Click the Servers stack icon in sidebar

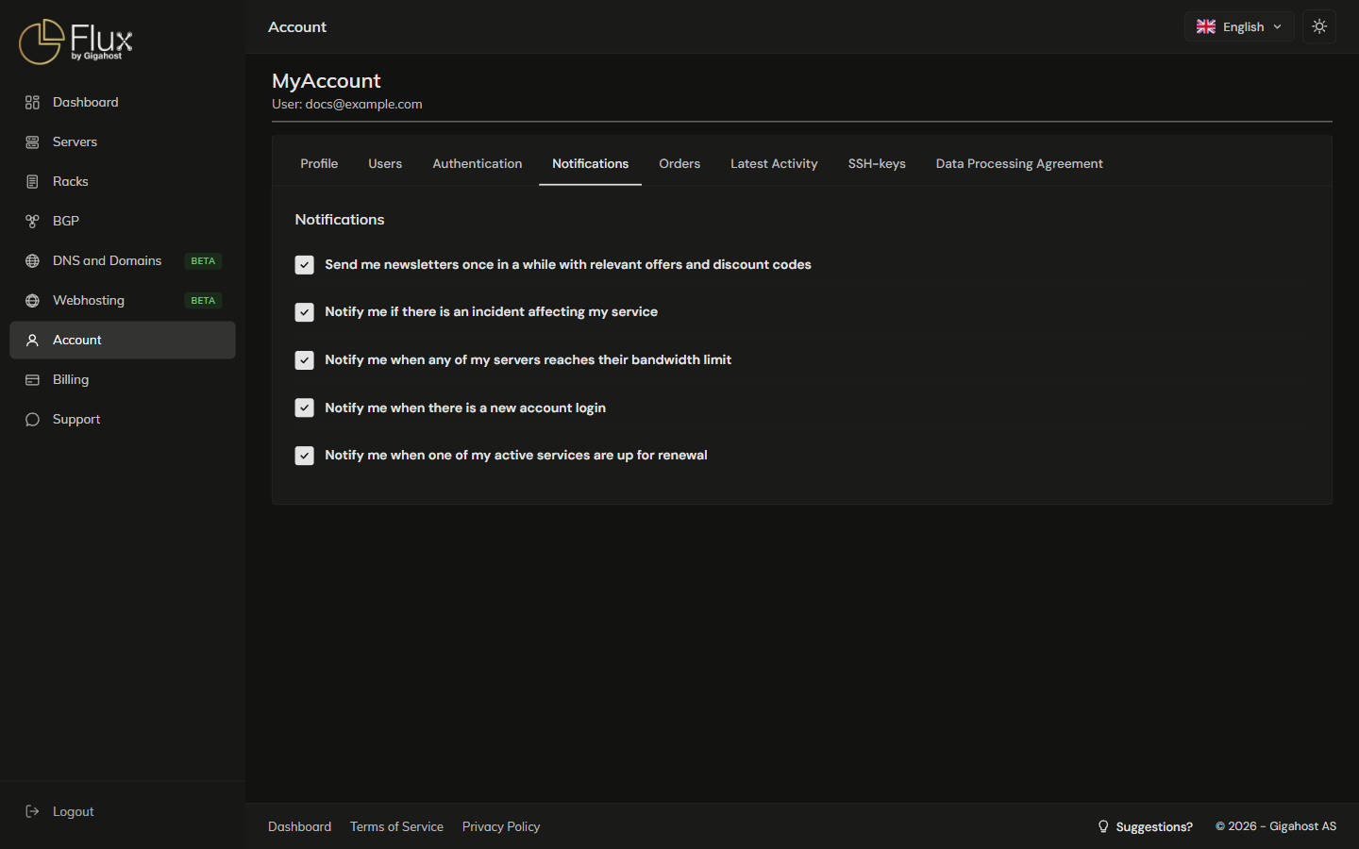[32, 142]
